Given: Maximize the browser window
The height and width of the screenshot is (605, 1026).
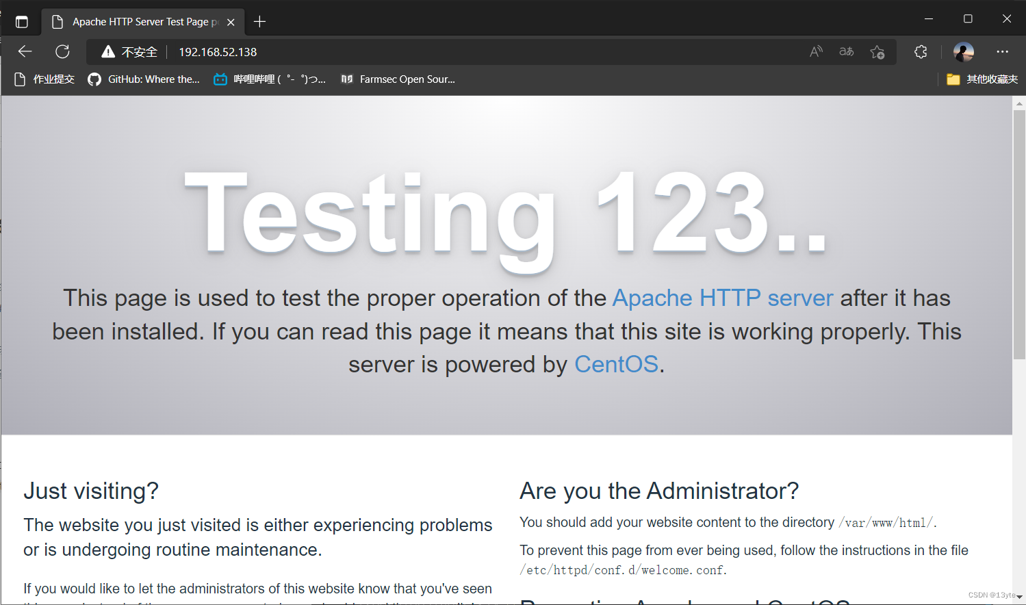Looking at the screenshot, I should (x=968, y=18).
